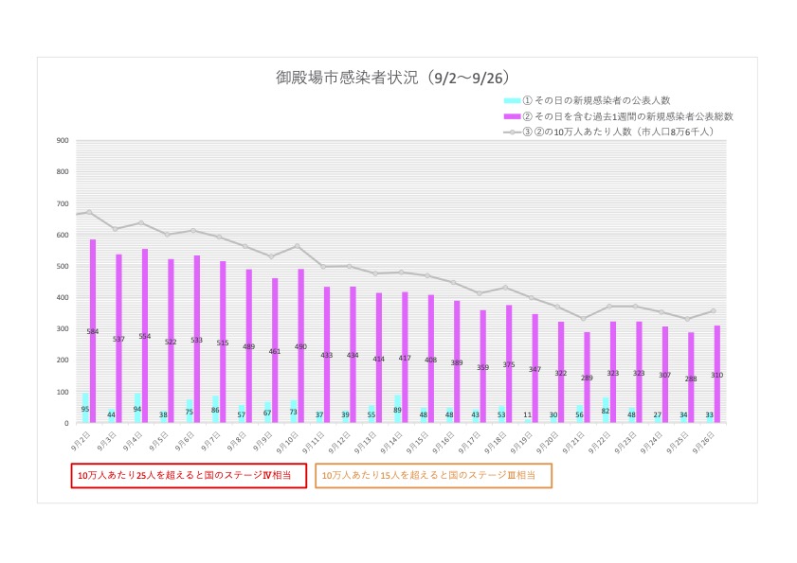Click the magenta legend swatch for series ②
The width and height of the screenshot is (797, 563).
pyautogui.click(x=512, y=115)
